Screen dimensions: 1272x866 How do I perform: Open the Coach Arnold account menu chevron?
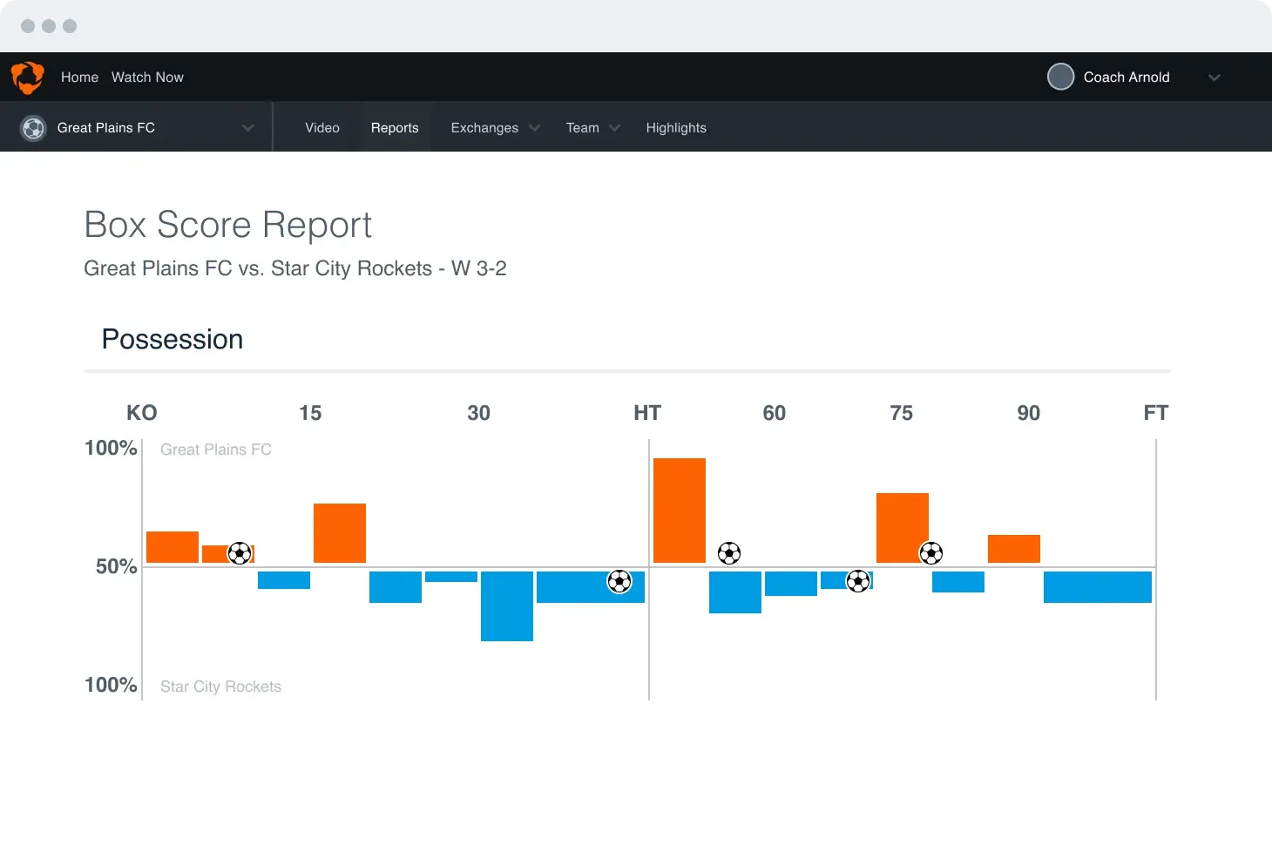1214,78
